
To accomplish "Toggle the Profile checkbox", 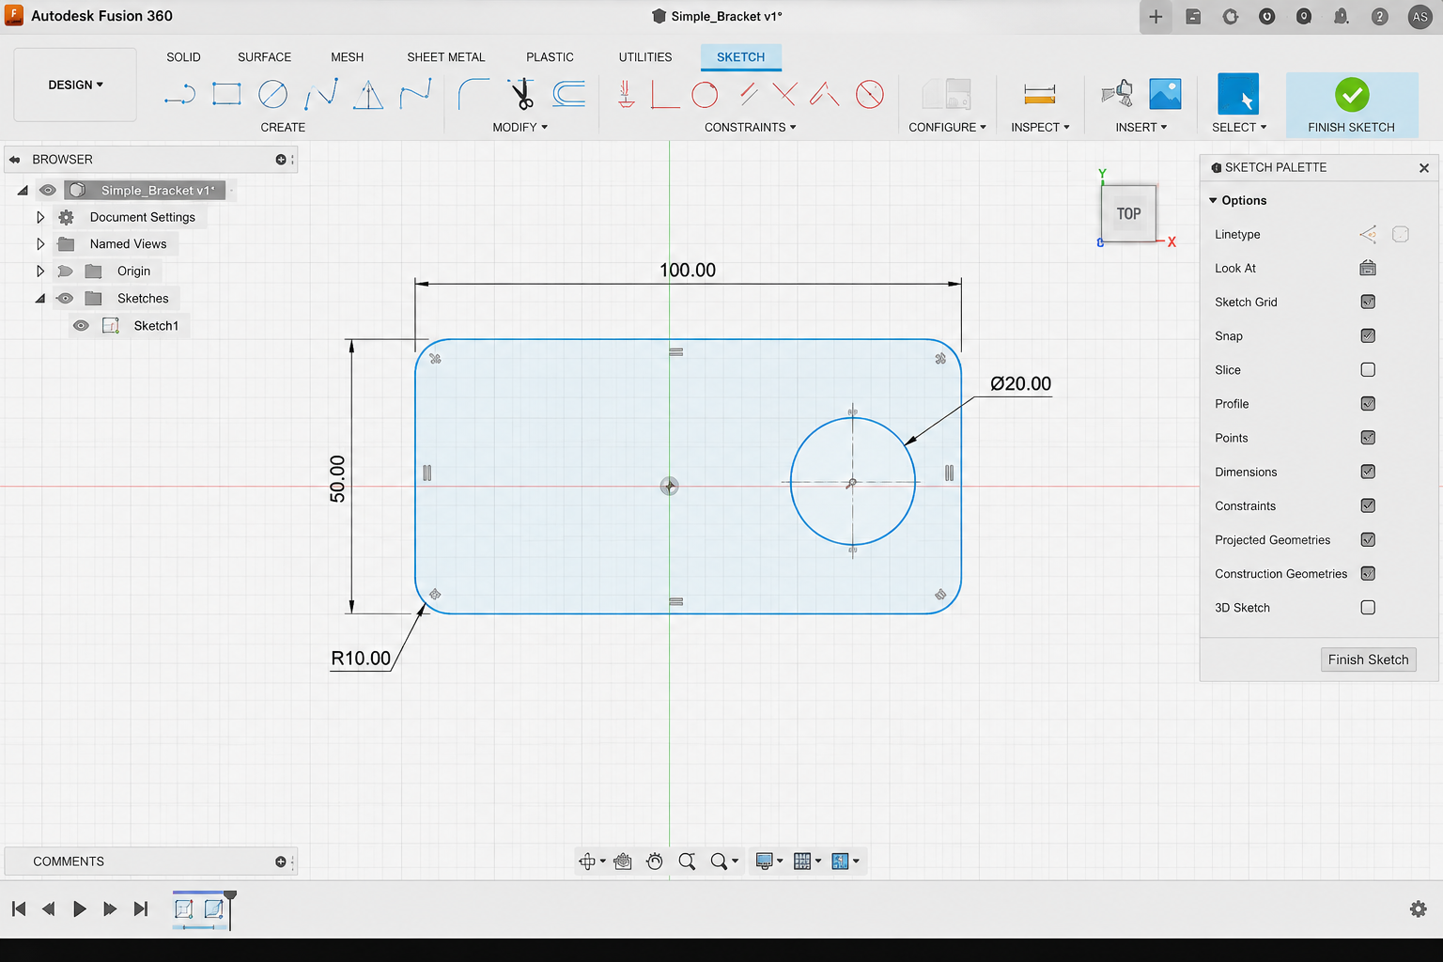I will point(1368,404).
